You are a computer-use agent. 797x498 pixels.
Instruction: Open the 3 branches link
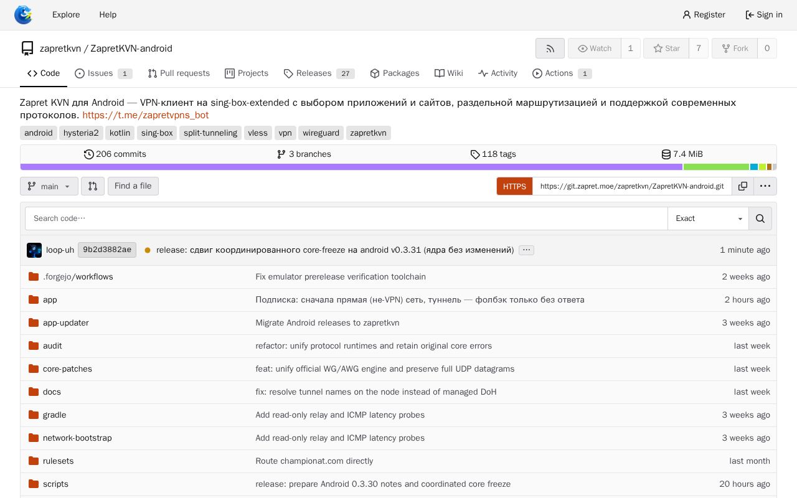[304, 154]
